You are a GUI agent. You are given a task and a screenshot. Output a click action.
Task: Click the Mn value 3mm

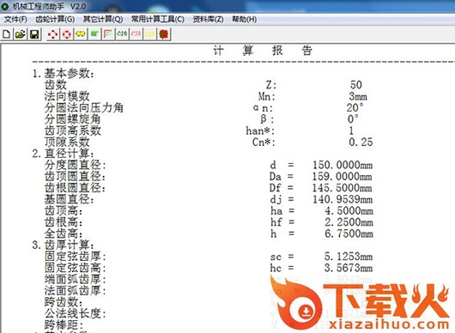pos(358,96)
